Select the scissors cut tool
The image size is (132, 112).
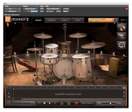(x=9, y=97)
